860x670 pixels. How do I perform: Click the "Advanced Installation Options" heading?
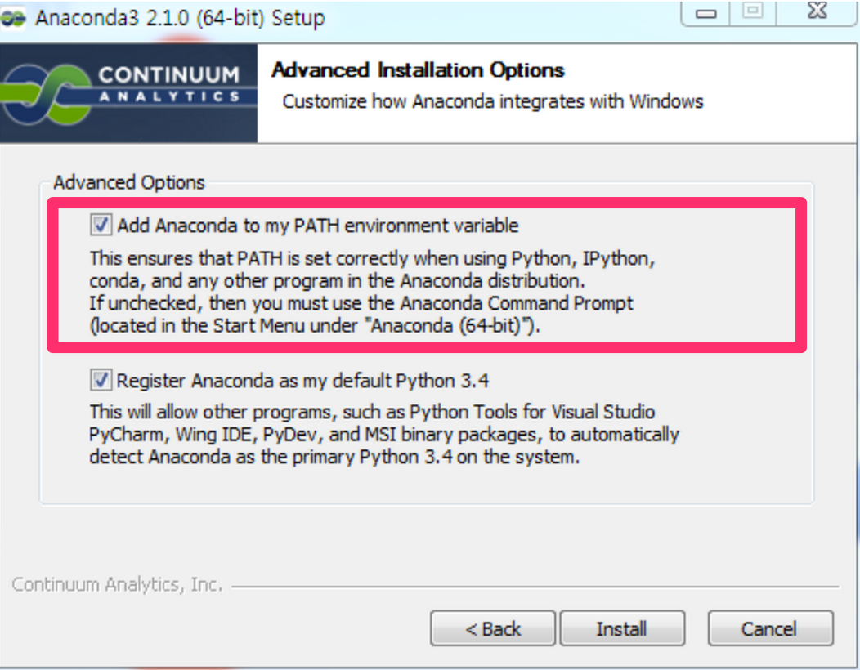click(418, 70)
